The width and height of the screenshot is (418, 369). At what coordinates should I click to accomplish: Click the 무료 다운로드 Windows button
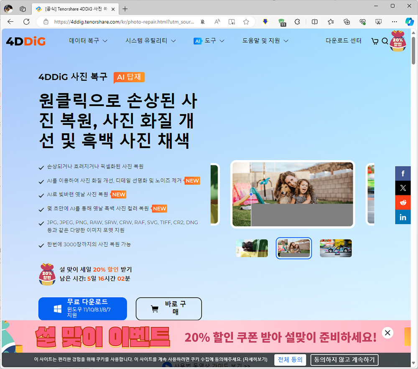click(x=83, y=309)
